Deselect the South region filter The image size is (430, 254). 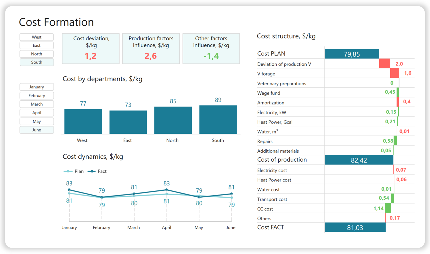pos(37,62)
